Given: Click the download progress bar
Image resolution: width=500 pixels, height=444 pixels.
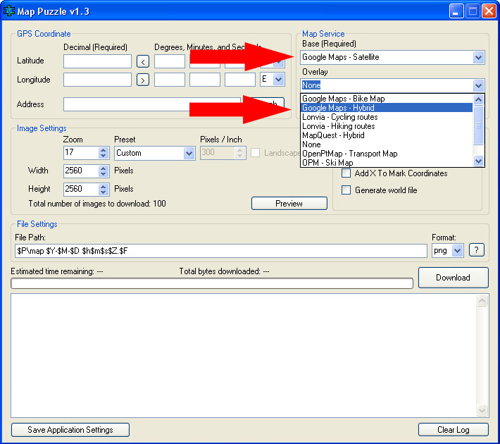Looking at the screenshot, I should [212, 283].
